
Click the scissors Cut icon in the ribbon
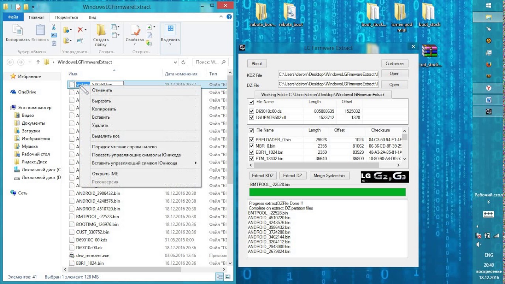coord(54,27)
